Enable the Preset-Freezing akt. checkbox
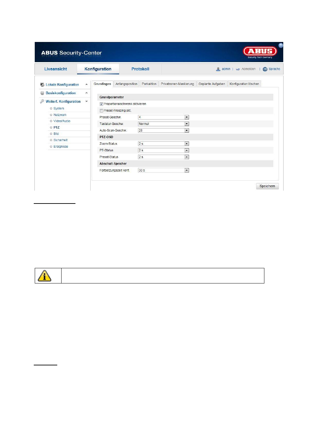The height and width of the screenshot is (446, 316). 101,111
